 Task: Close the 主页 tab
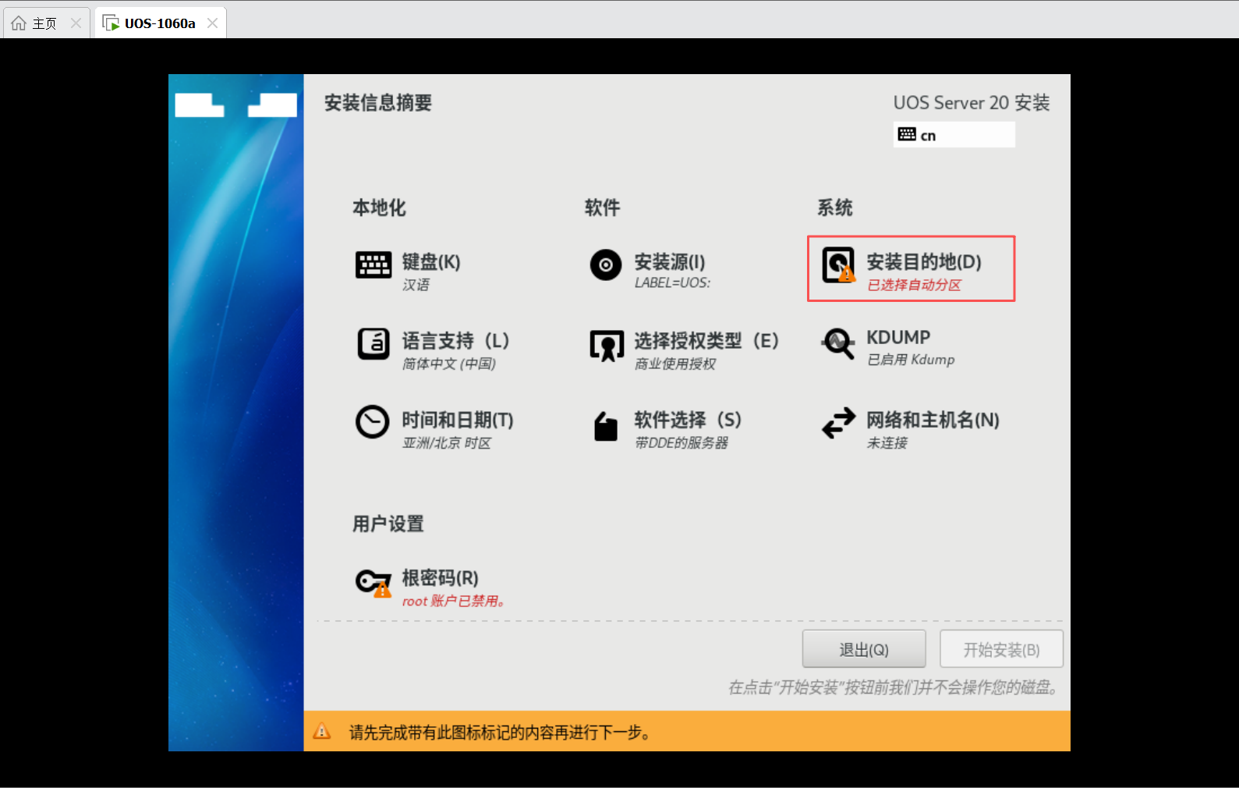click(76, 23)
